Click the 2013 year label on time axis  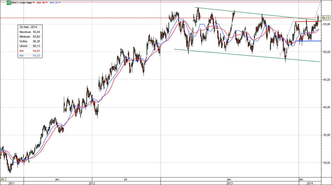pos(229,183)
